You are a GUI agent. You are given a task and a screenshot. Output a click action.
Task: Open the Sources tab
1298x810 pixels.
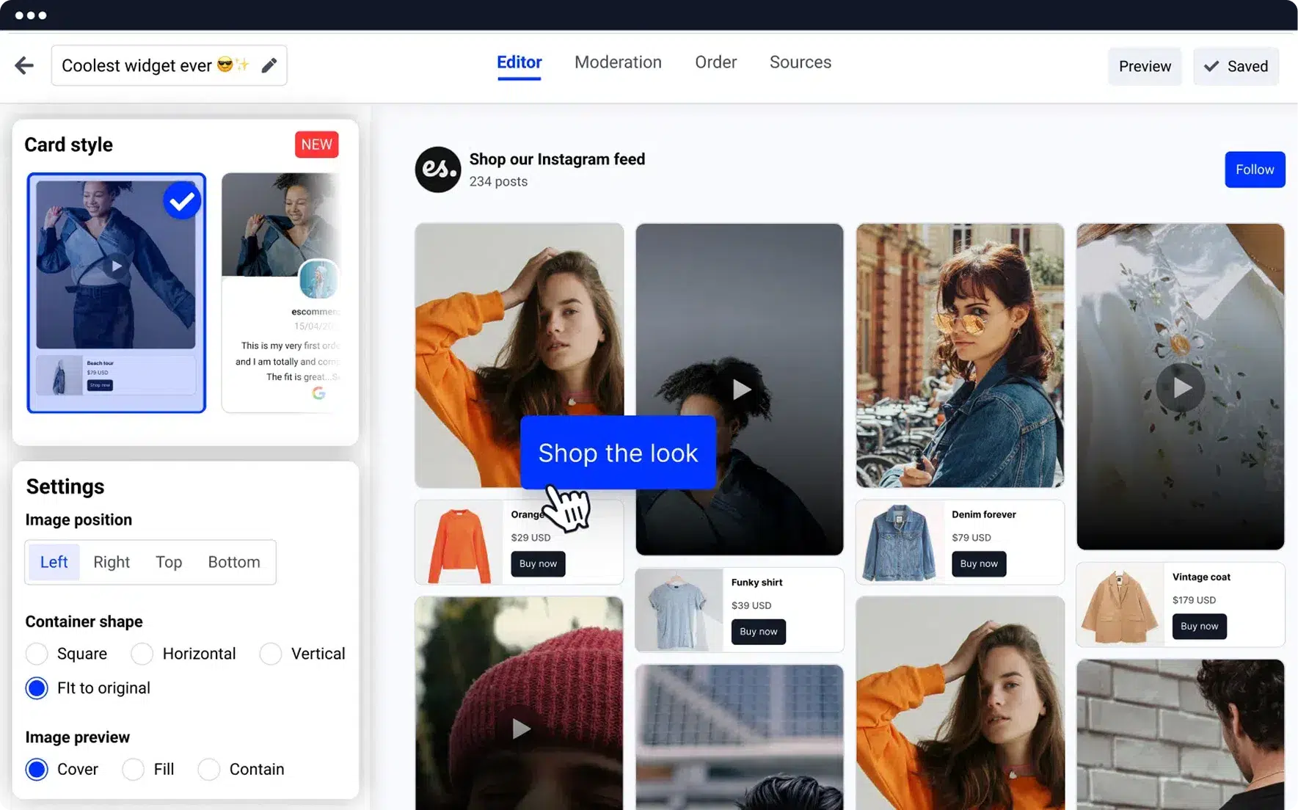[x=800, y=63]
